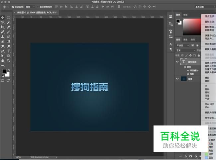Select the Gradient tool
216x160 pixels.
click(9, 41)
